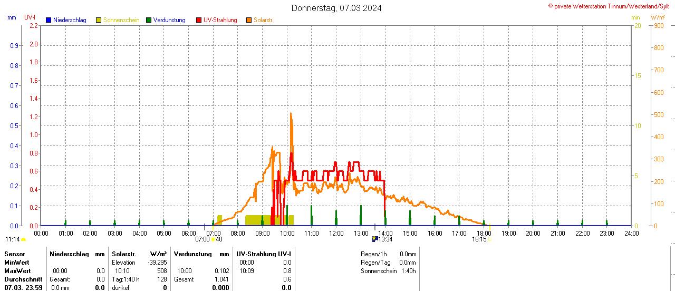675x291 pixels.
Task: Click the green Verdunstung legend square
Action: coord(149,20)
